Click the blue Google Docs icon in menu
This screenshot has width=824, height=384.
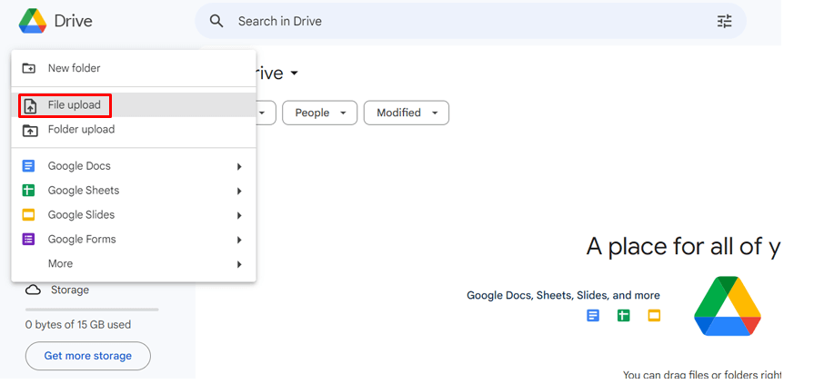click(x=28, y=166)
